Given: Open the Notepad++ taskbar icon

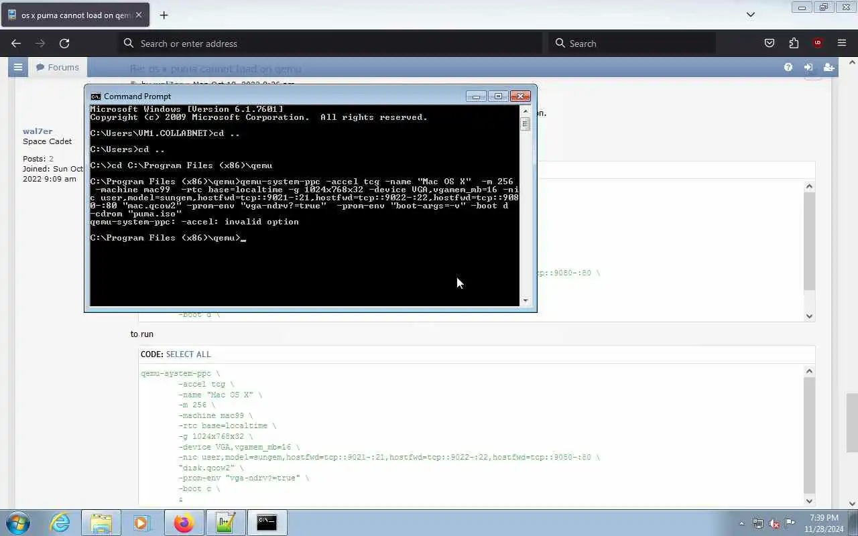Looking at the screenshot, I should (225, 523).
